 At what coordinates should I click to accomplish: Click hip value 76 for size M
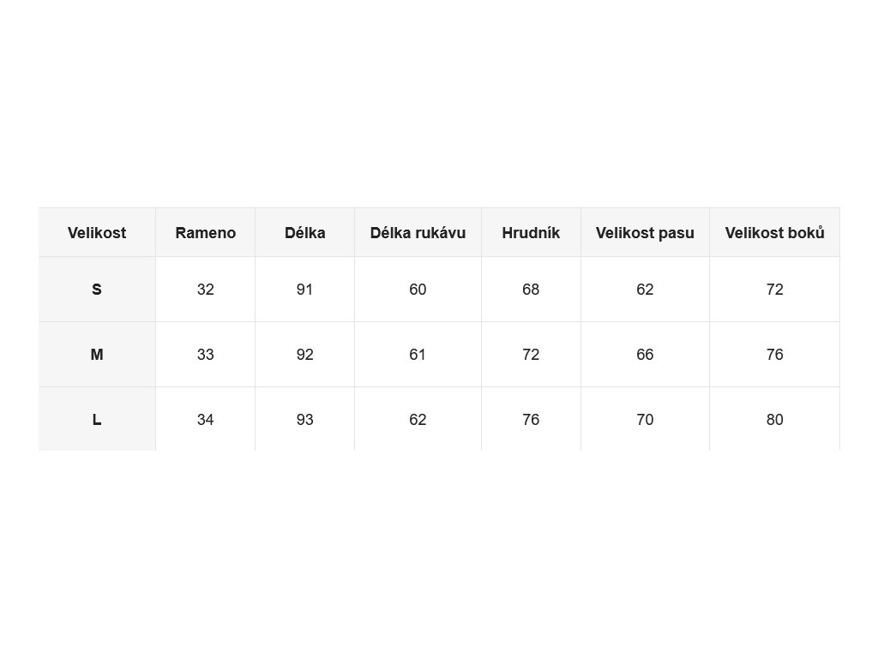point(775,354)
